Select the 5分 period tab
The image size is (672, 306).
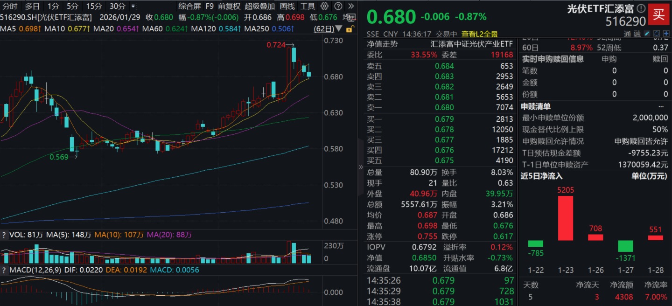pyautogui.click(x=72, y=6)
